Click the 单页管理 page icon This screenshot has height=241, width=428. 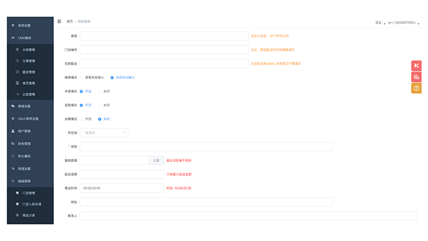click(x=17, y=83)
